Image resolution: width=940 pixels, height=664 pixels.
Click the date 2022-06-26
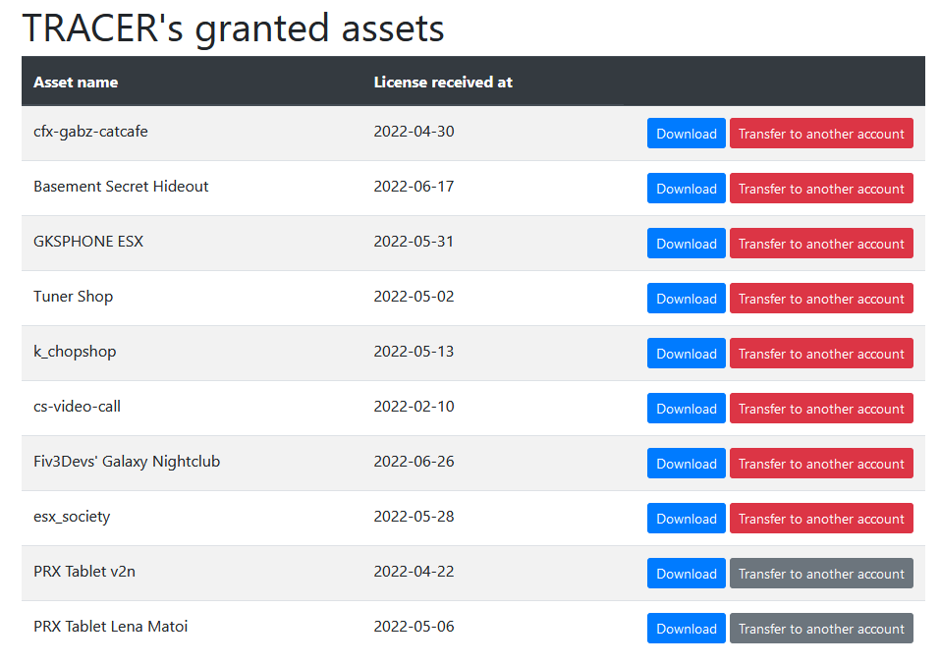tap(414, 462)
